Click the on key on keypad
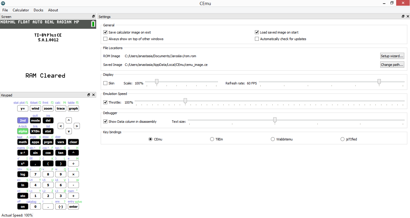 tap(23, 207)
